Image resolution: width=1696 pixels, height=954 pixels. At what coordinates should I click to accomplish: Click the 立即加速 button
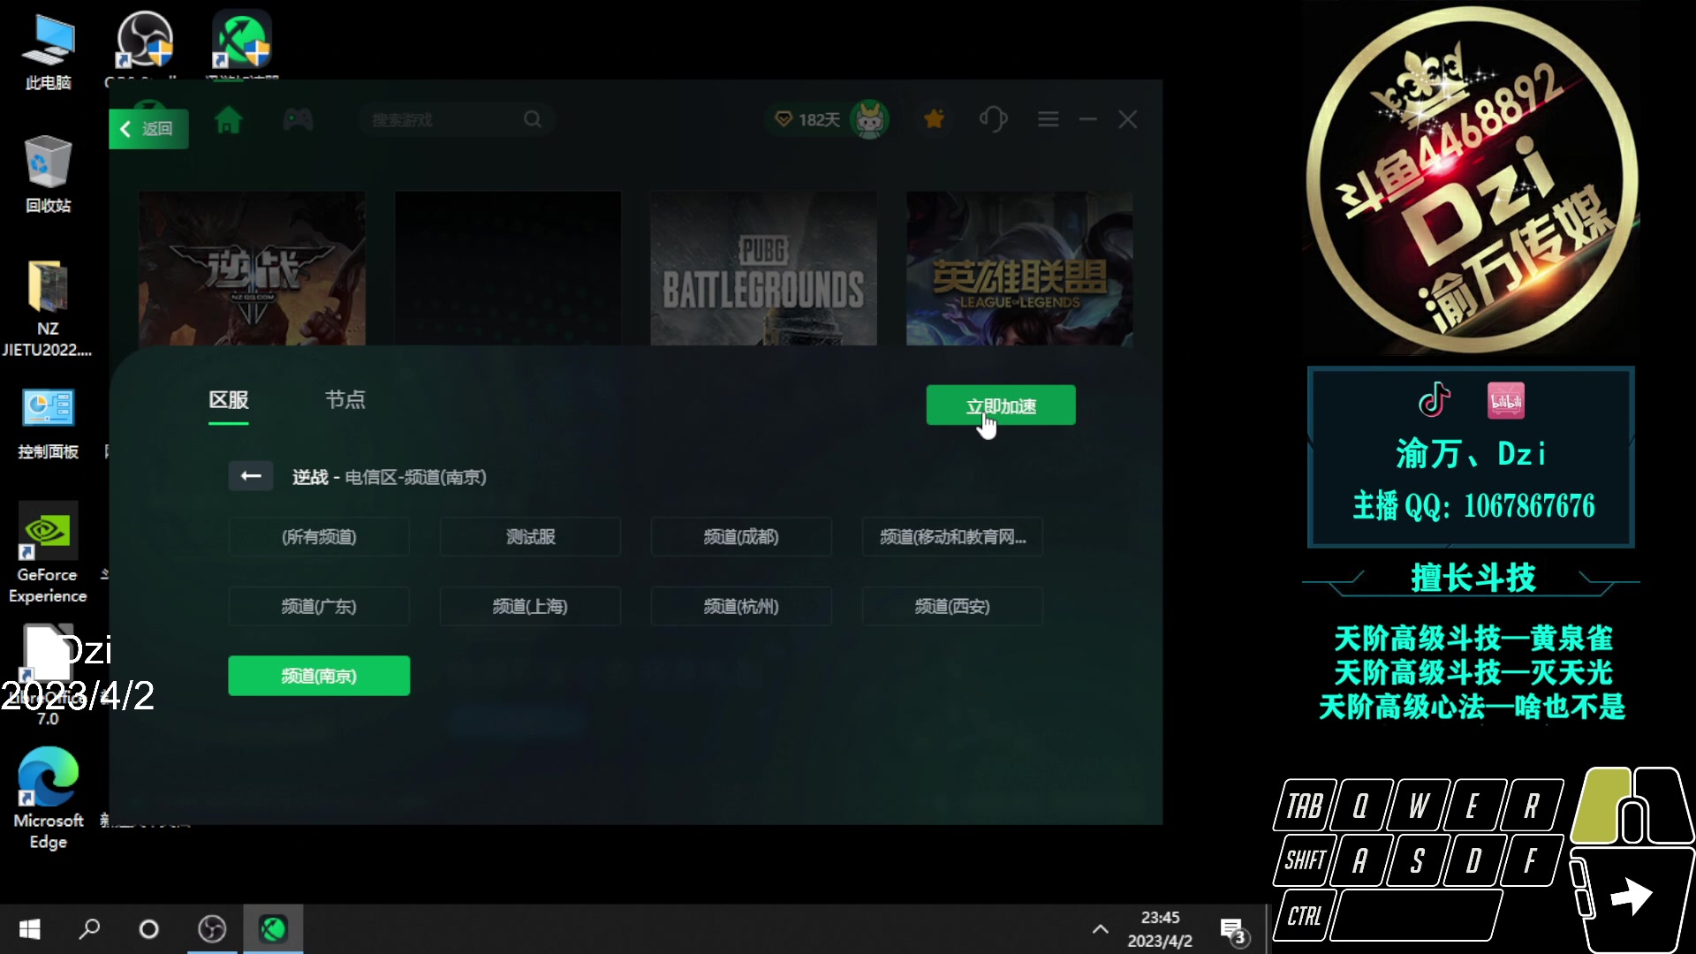coord(1001,405)
